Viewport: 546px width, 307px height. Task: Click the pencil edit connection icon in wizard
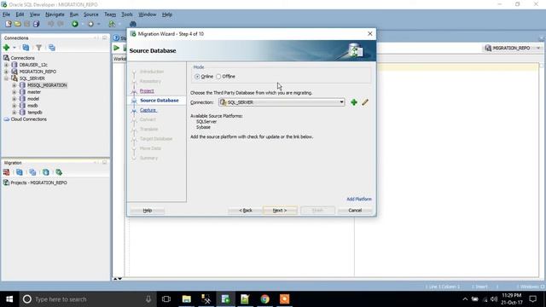tap(365, 102)
